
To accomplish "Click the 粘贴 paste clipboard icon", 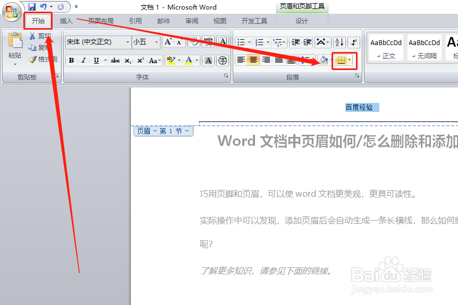I will [15, 40].
